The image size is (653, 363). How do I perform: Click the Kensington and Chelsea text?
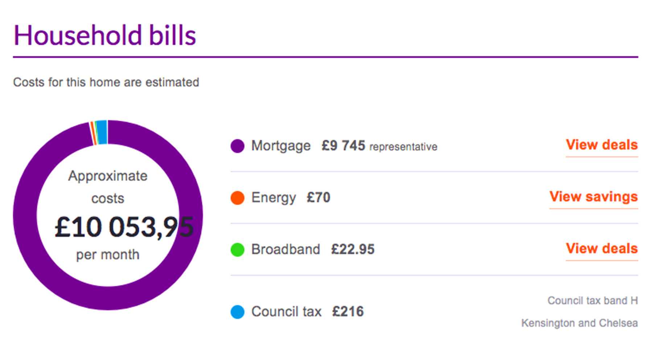[579, 323]
